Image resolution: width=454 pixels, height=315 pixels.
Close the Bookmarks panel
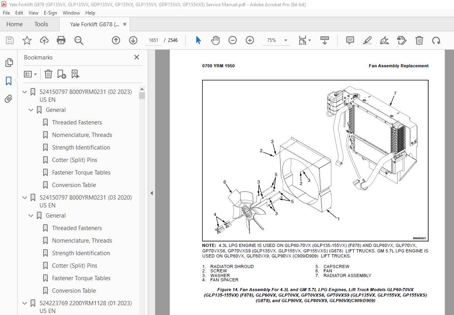137,57
